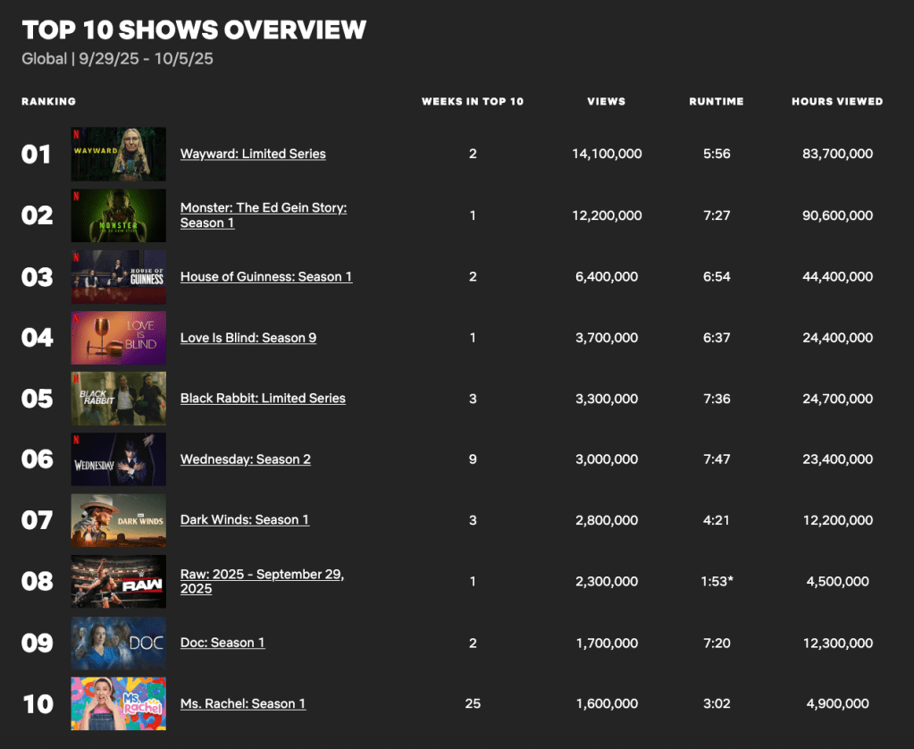Click hours viewed 90,600,000
The image size is (914, 749).
point(838,215)
